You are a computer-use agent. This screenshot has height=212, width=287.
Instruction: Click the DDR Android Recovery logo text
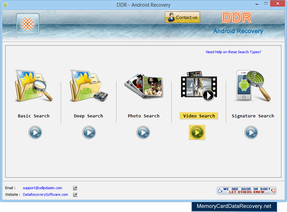click(238, 23)
